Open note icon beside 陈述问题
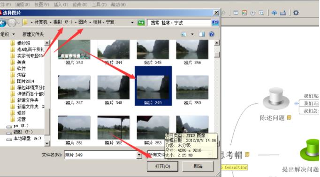320x177 pixels. (x=289, y=118)
